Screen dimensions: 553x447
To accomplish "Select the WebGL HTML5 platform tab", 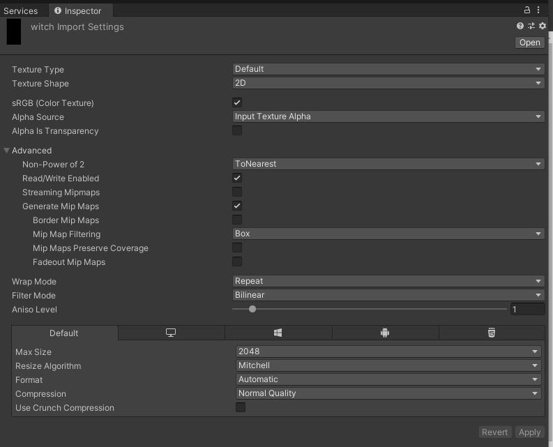I will [x=492, y=333].
